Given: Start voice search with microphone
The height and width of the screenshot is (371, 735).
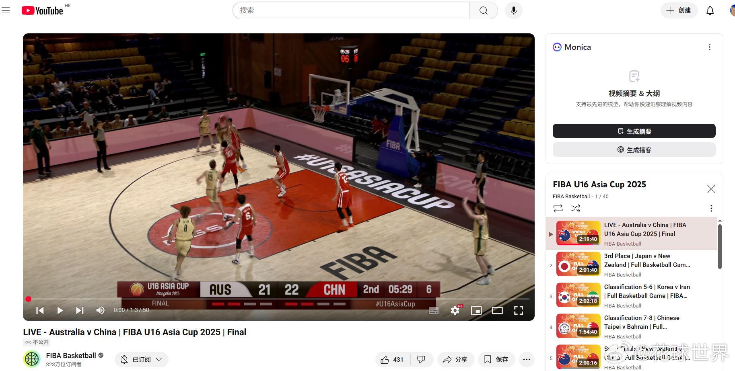Looking at the screenshot, I should (514, 10).
